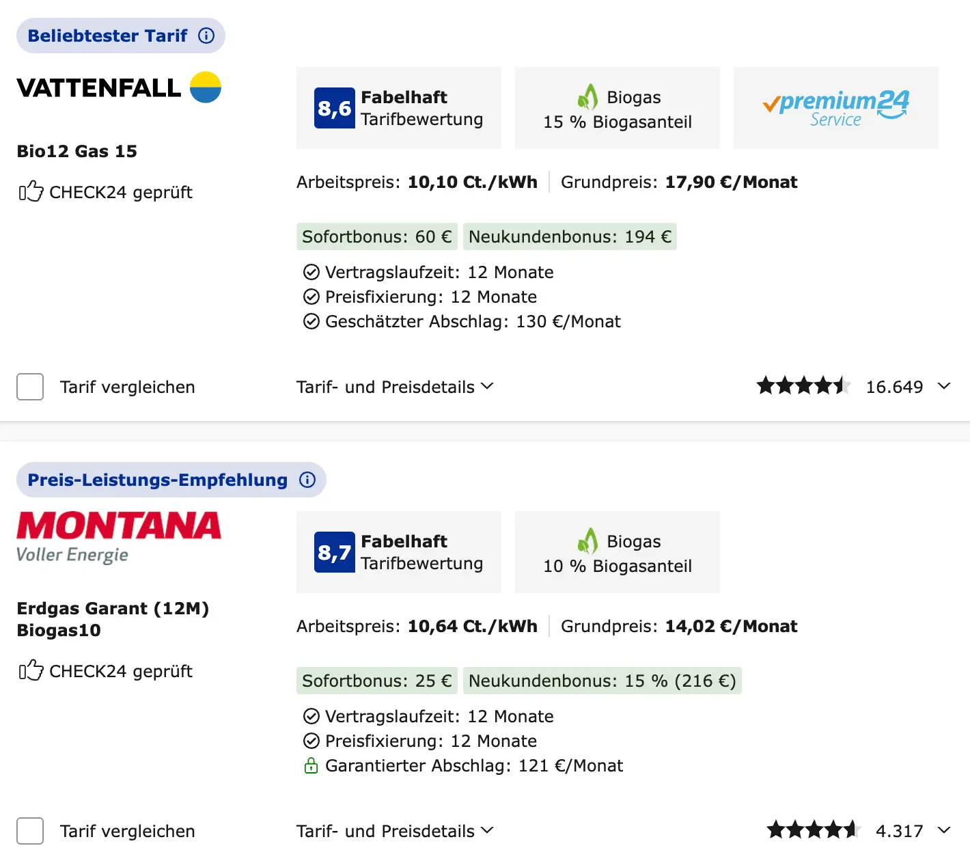Tick Tarif vergleichen checkbox for Montana
Image resolution: width=970 pixels, height=861 pixels.
30,831
